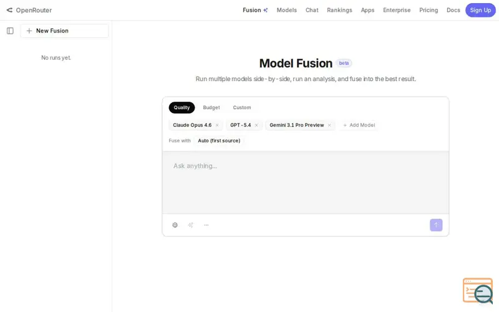Open the Fuse with Auto dropdown

tap(219, 141)
